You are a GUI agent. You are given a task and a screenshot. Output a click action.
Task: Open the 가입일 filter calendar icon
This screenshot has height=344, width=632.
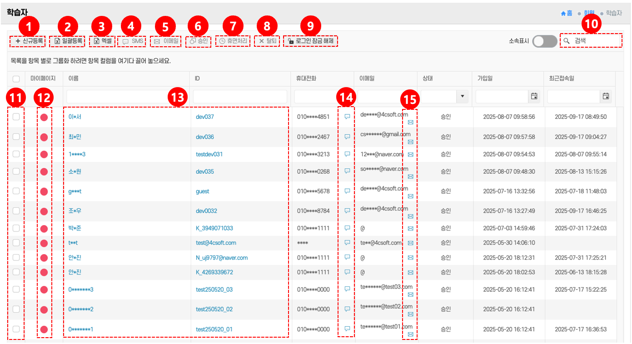pos(534,96)
